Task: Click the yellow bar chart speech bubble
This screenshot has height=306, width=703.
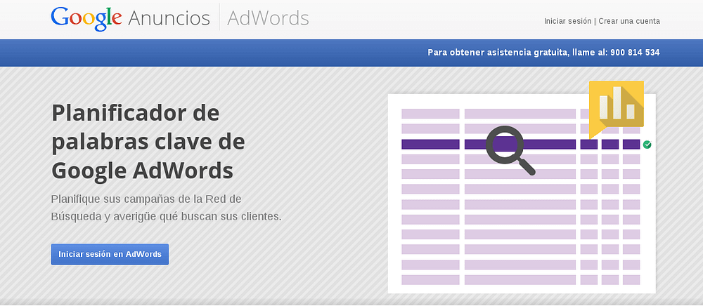Action: pyautogui.click(x=616, y=109)
